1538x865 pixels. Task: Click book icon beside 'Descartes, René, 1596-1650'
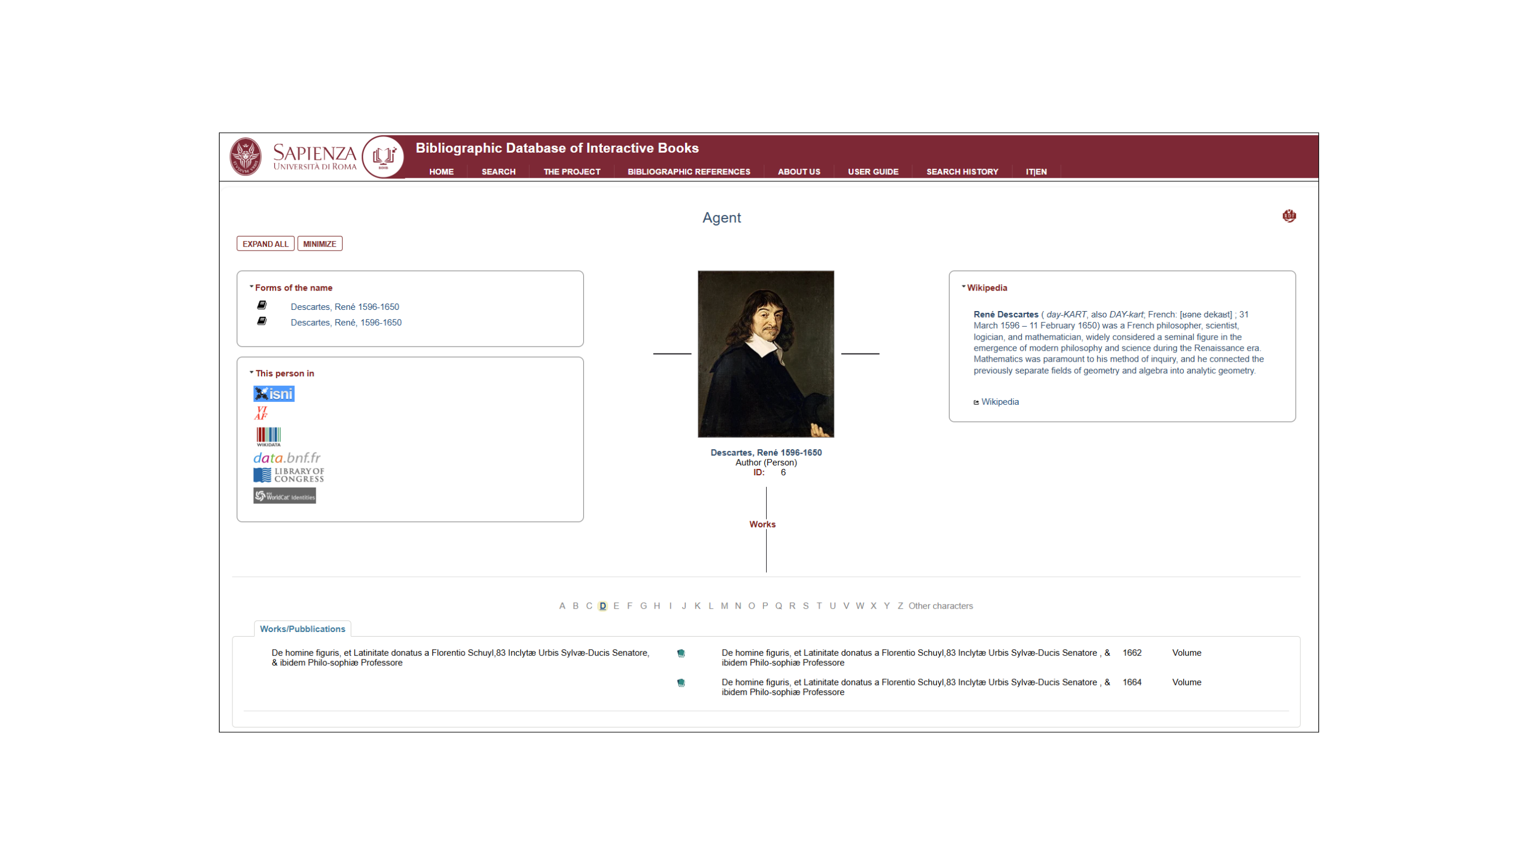(262, 321)
